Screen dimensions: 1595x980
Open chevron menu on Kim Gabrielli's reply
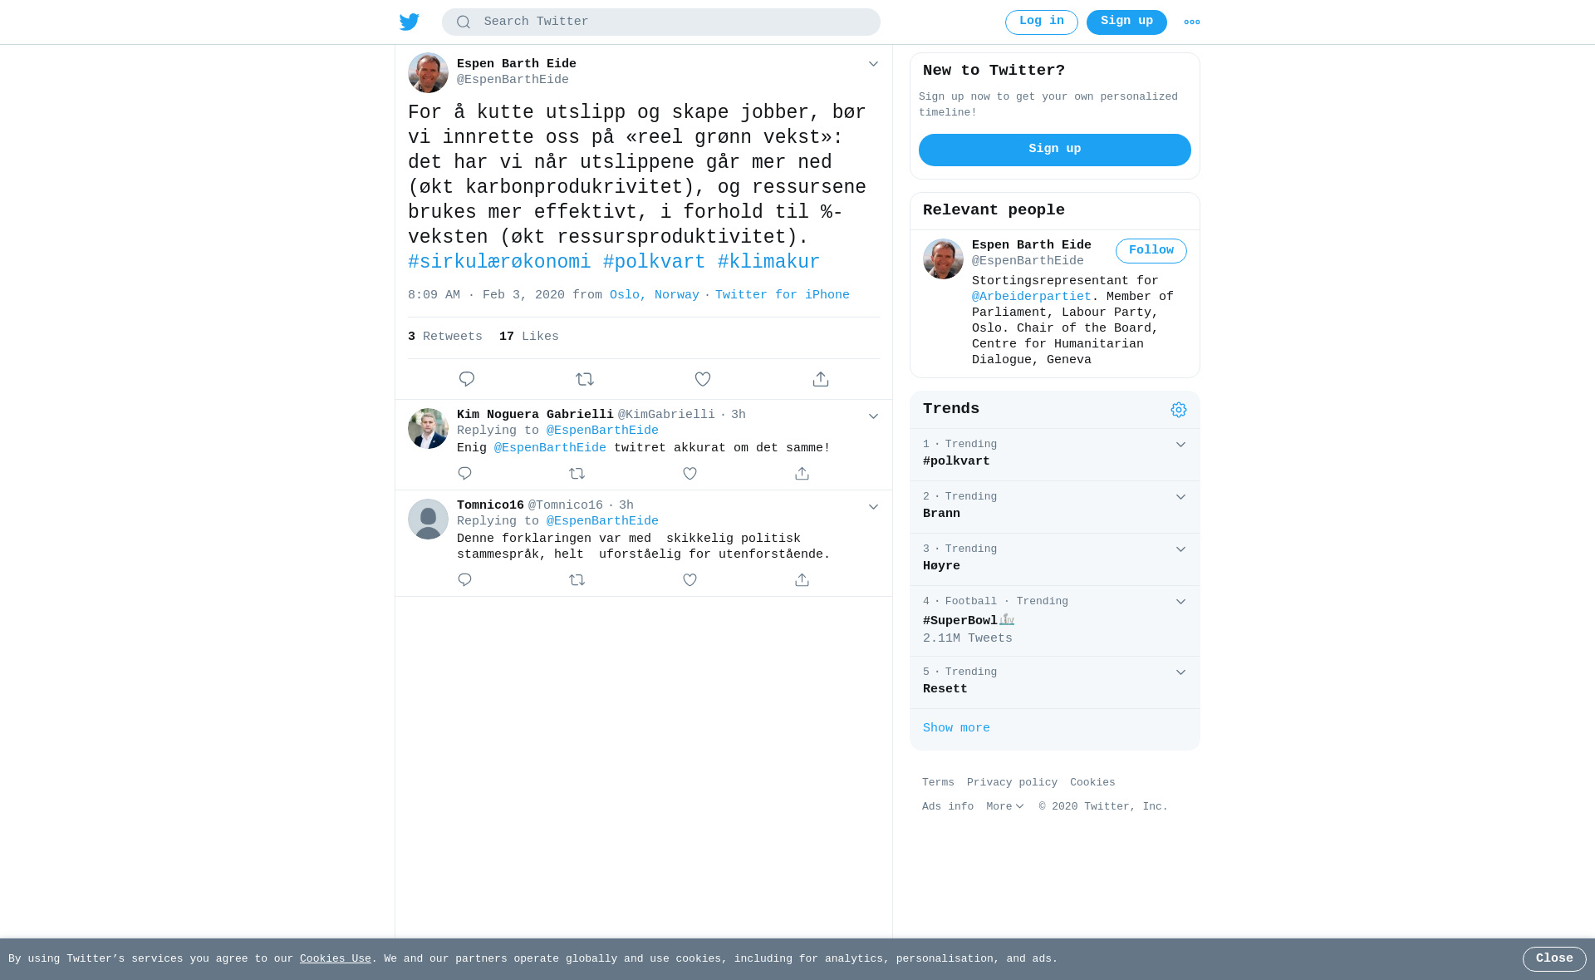873,416
